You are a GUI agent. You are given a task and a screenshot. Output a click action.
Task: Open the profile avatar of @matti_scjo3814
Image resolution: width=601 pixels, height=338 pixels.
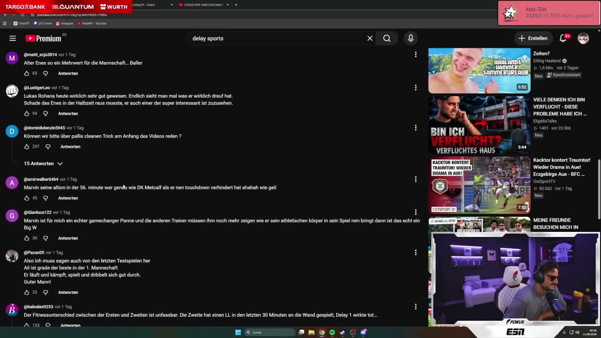click(x=12, y=58)
